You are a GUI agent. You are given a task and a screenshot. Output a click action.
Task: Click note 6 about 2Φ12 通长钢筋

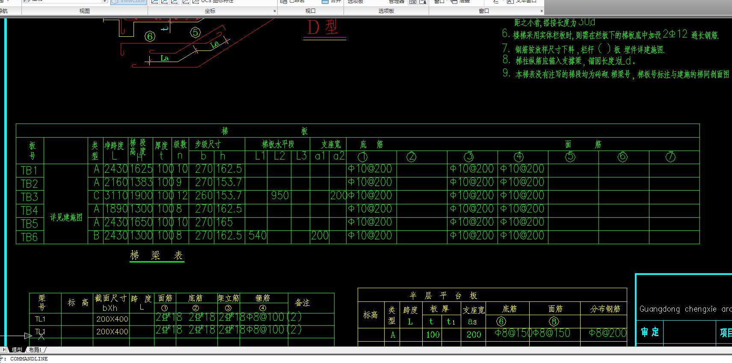point(610,34)
